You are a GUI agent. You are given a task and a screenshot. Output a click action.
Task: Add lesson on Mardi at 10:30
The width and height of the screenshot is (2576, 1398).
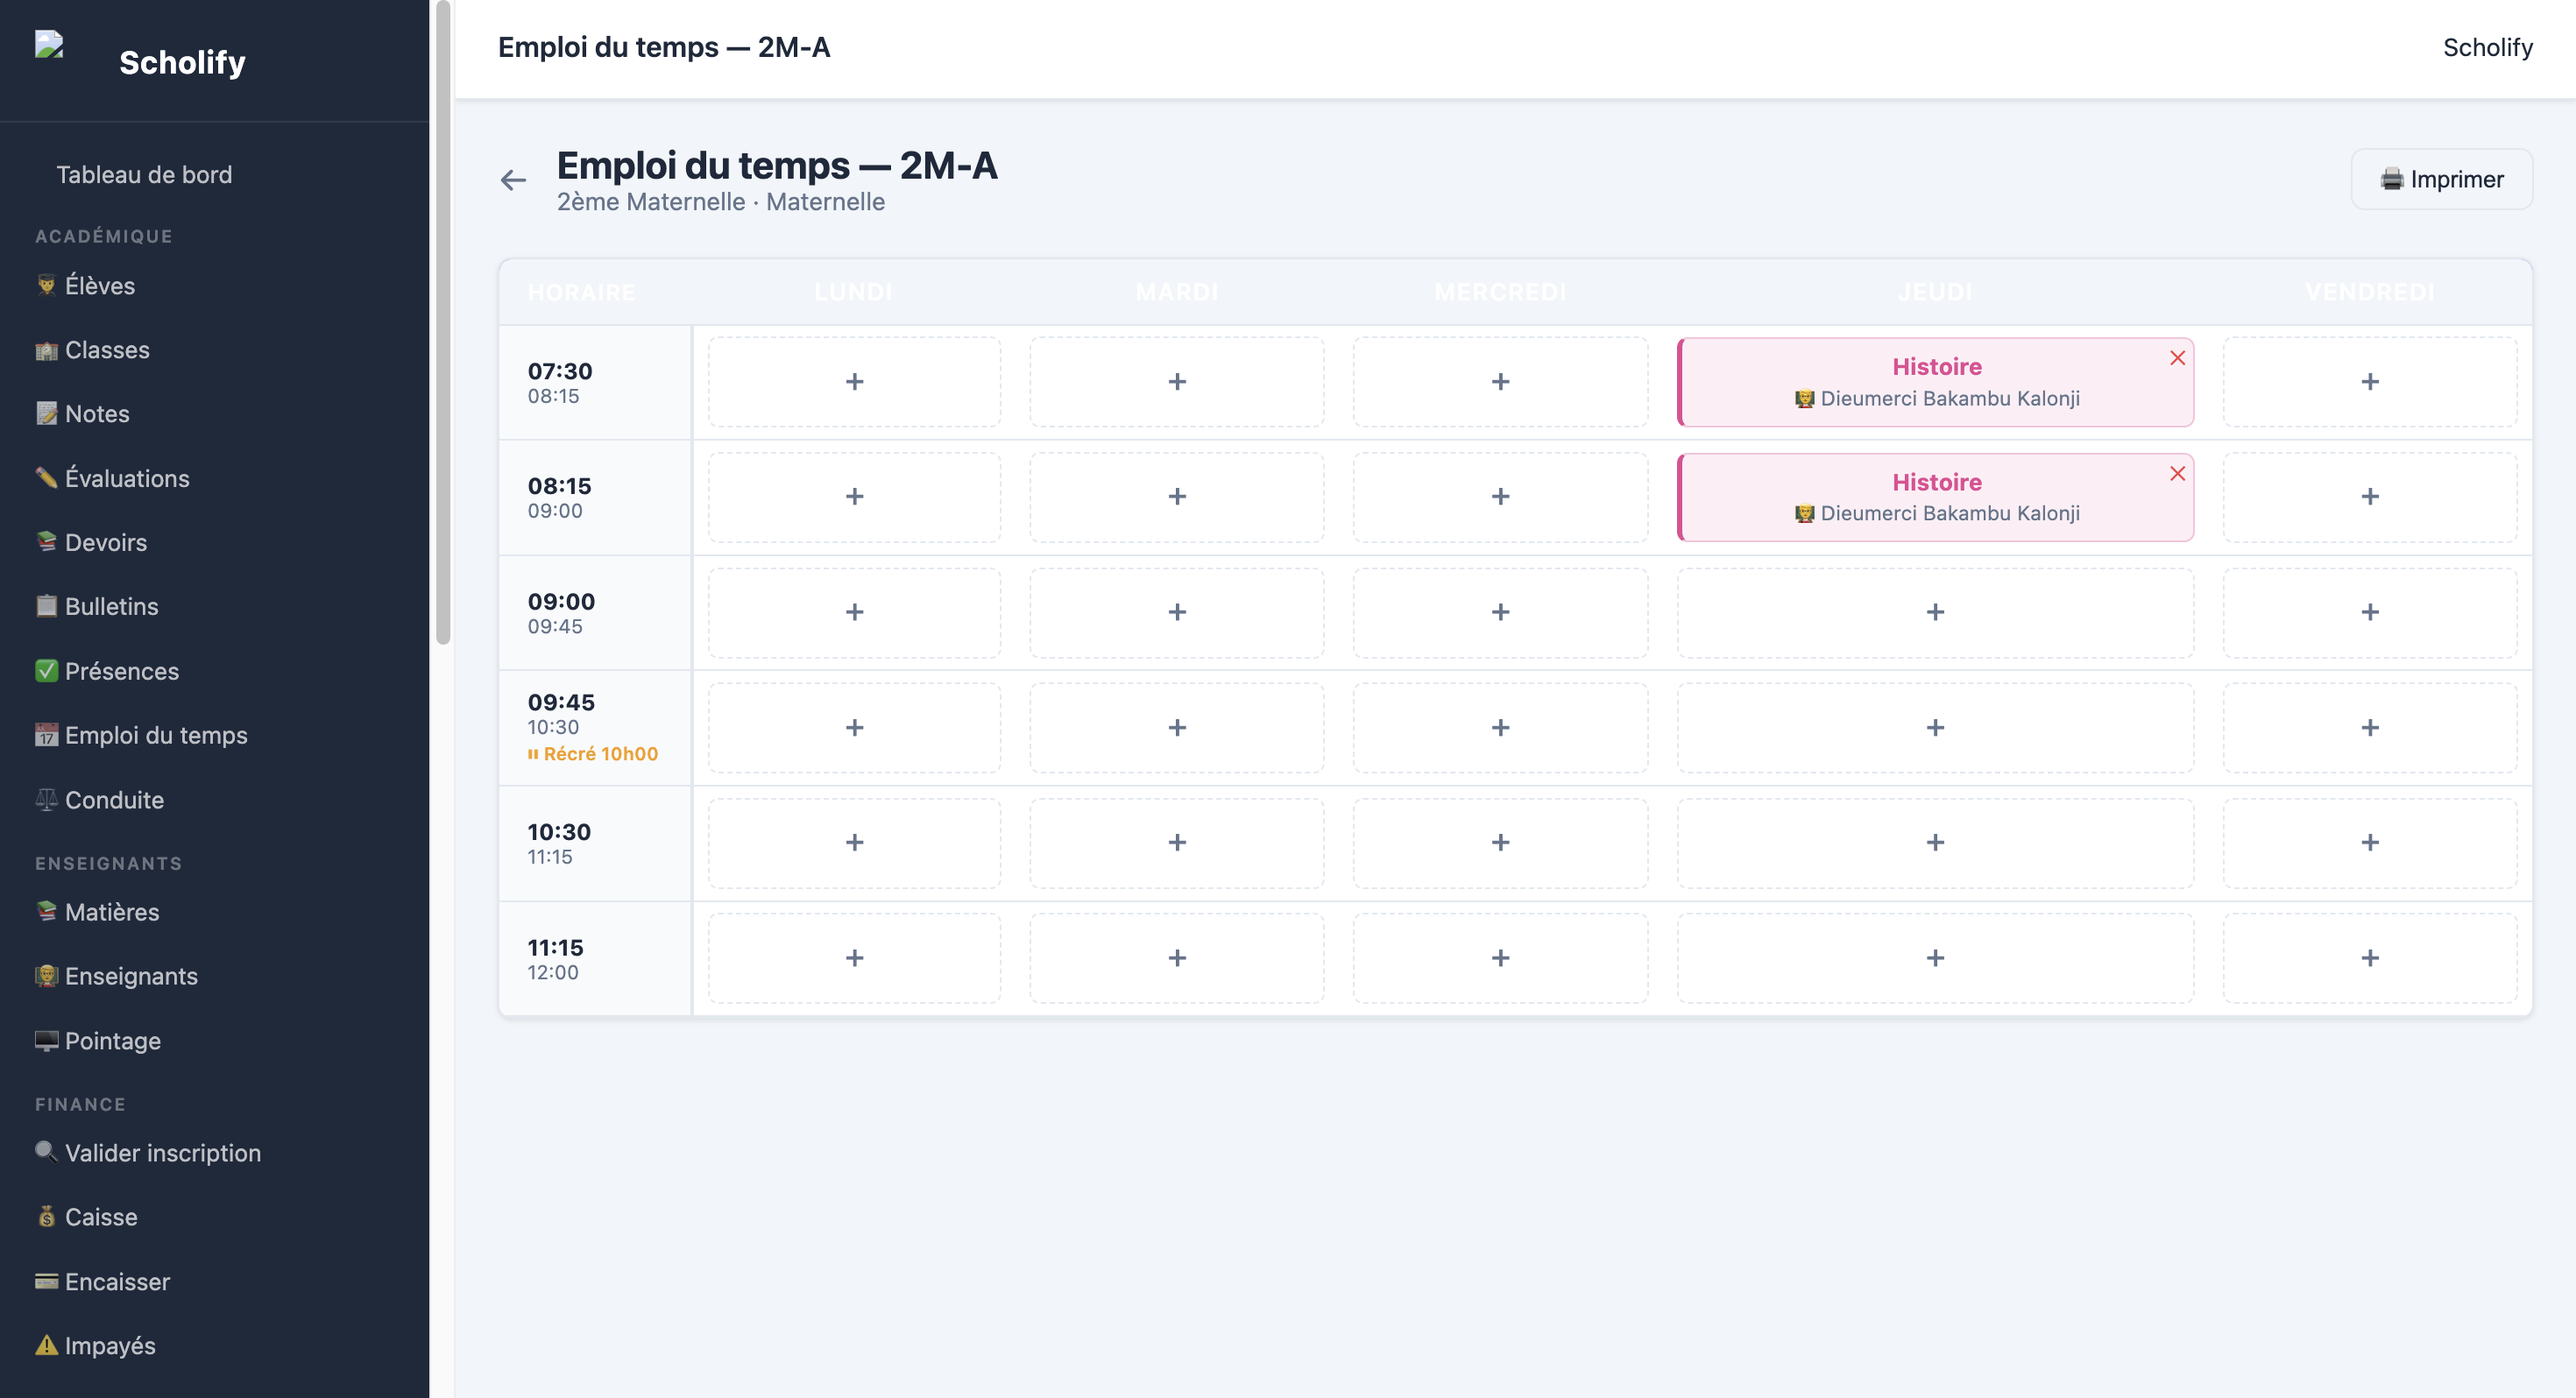pyautogui.click(x=1177, y=843)
